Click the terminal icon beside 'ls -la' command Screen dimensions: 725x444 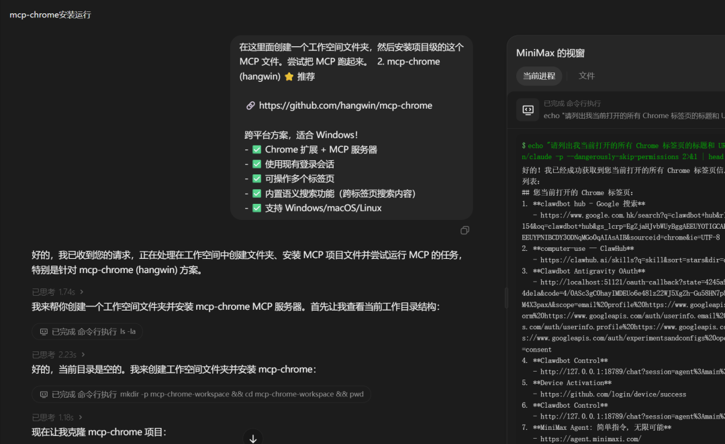click(x=44, y=332)
